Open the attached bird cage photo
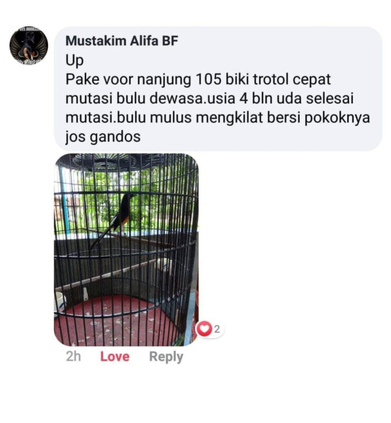This screenshot has height=423, width=391. tap(126, 250)
